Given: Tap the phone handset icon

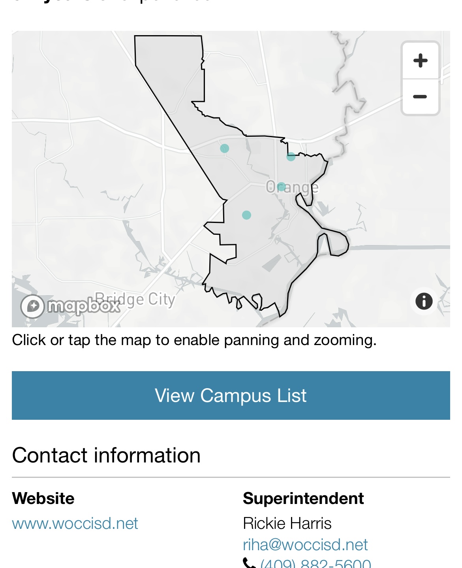Looking at the screenshot, I should [249, 563].
